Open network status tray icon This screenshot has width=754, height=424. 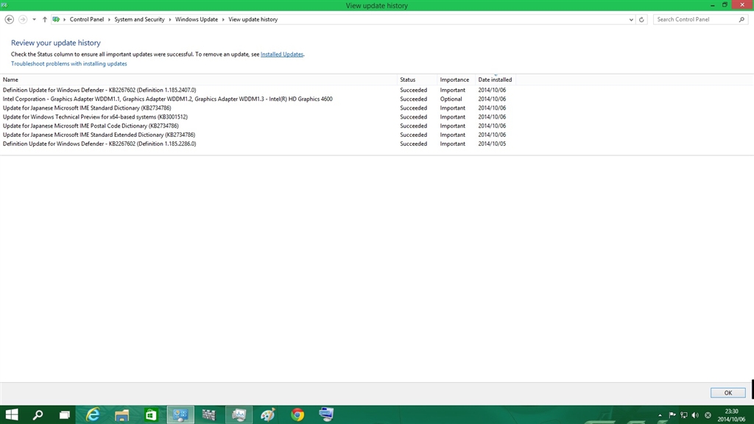(x=684, y=415)
